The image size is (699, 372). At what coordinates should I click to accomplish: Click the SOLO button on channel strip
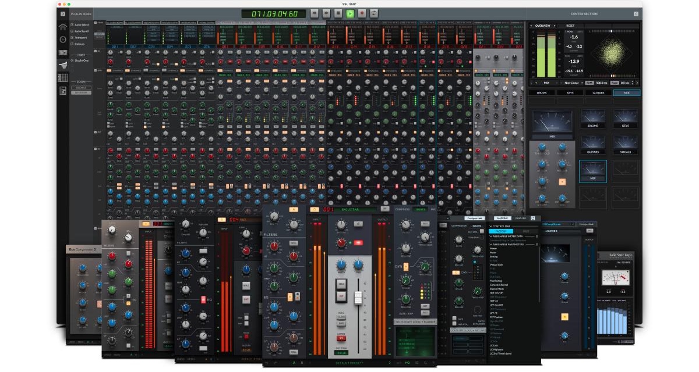tap(343, 283)
